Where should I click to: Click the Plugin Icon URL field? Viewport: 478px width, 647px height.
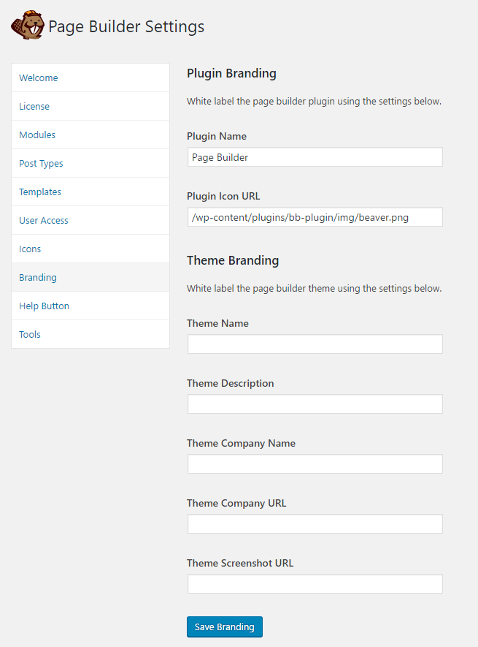point(315,216)
